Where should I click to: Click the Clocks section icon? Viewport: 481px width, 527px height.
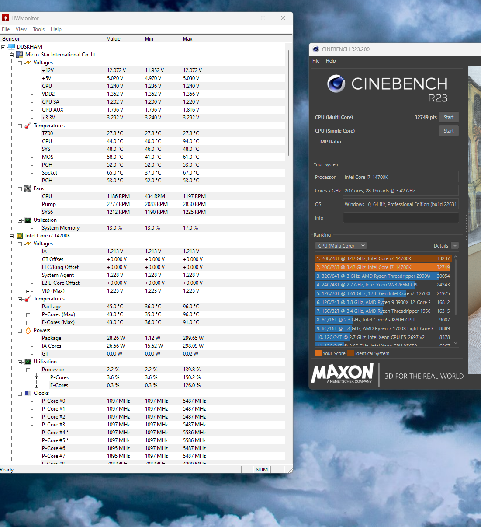tap(28, 393)
